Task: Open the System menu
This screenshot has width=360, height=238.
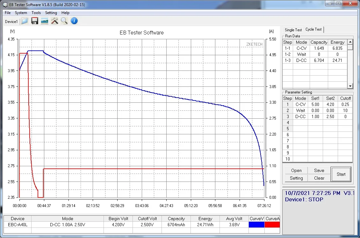Action: click(x=21, y=13)
